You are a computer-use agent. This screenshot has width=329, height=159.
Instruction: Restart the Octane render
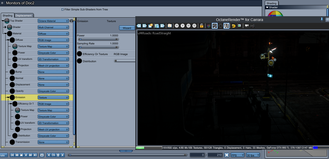177,26
